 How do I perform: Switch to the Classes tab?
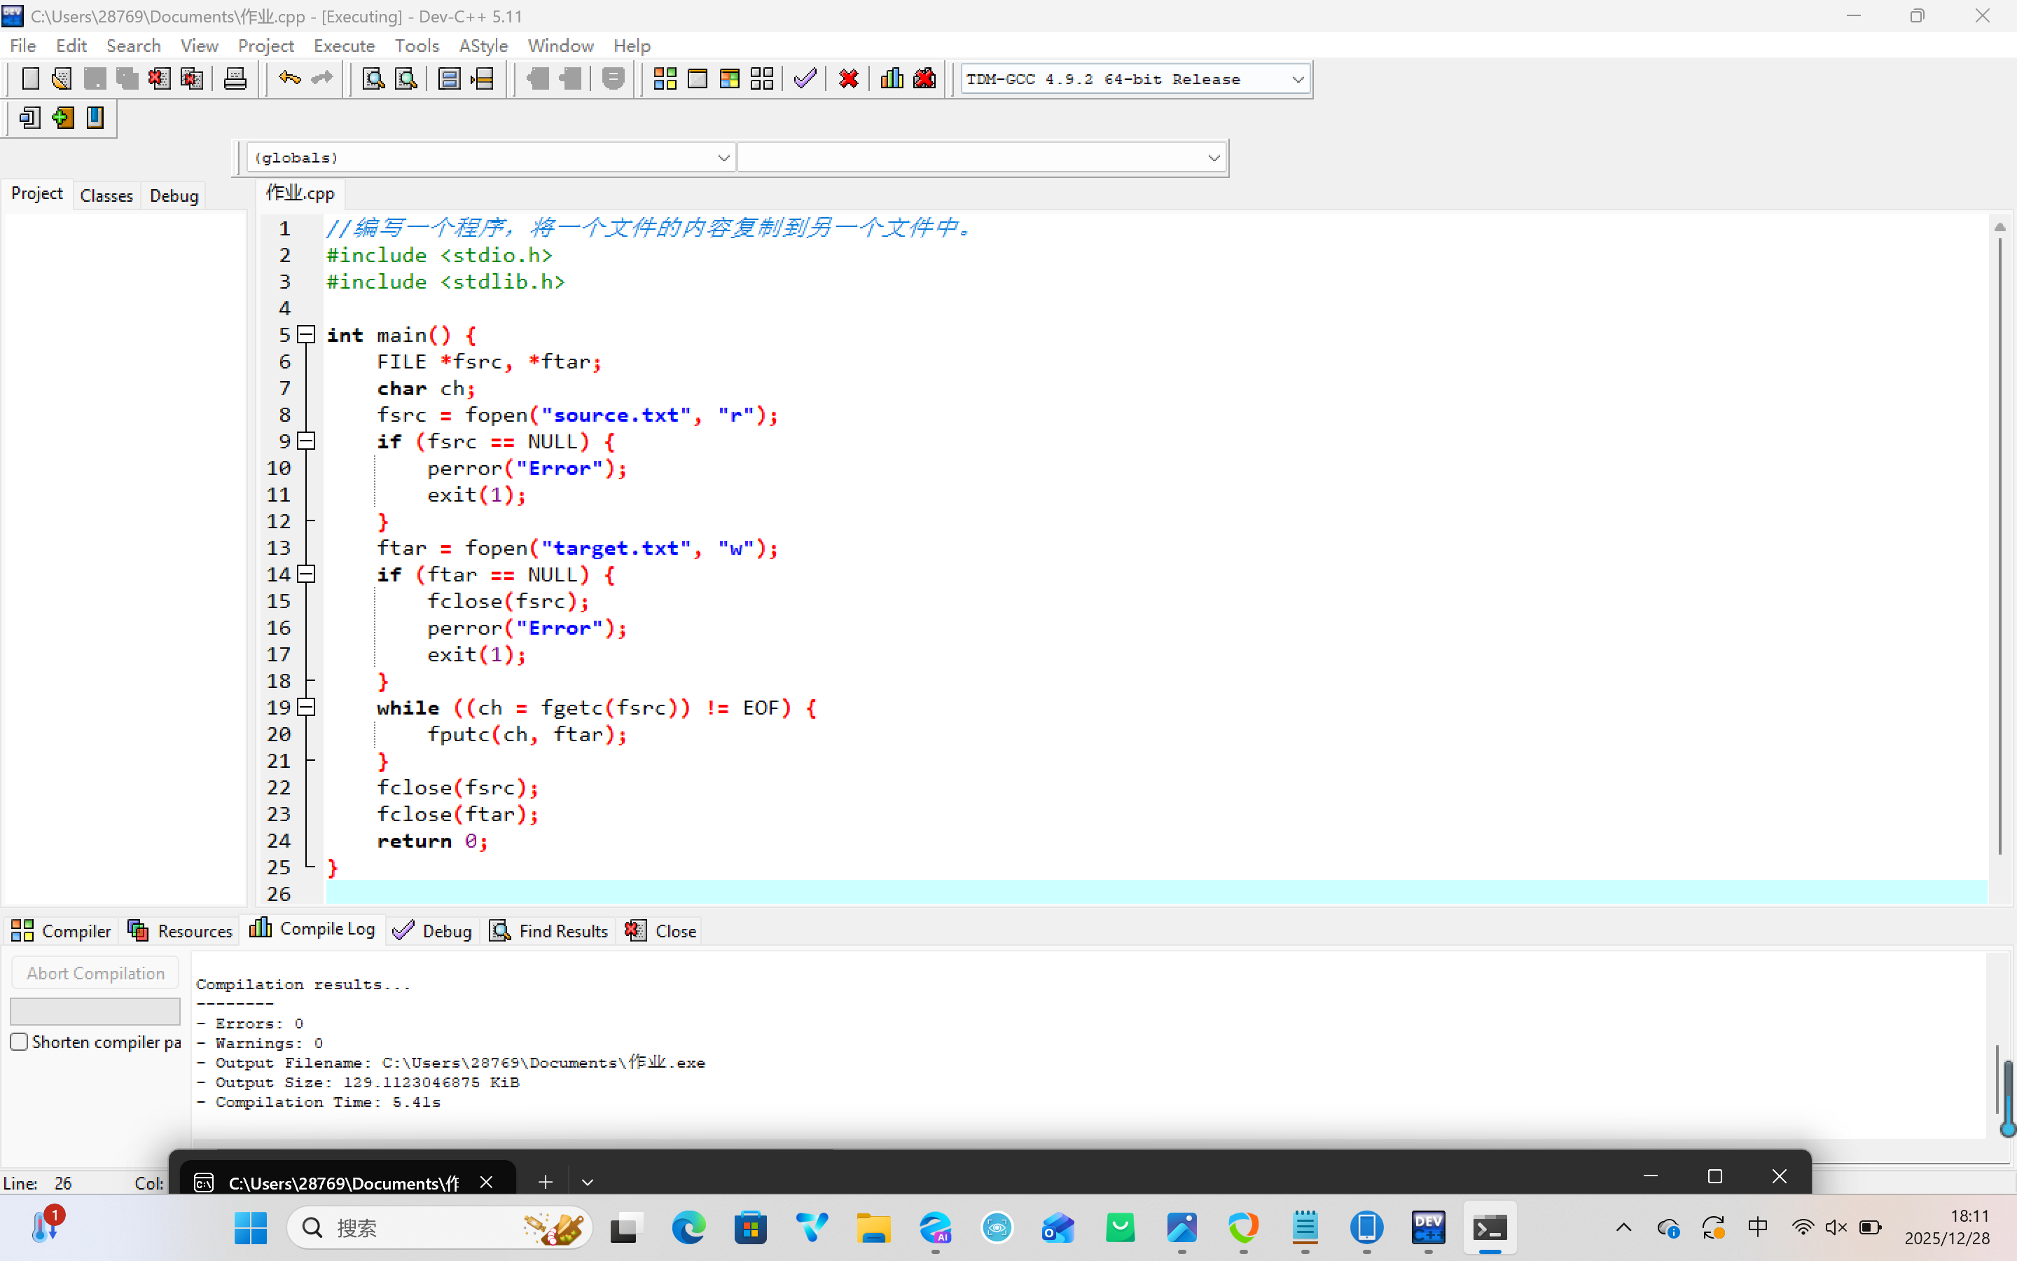pos(106,195)
